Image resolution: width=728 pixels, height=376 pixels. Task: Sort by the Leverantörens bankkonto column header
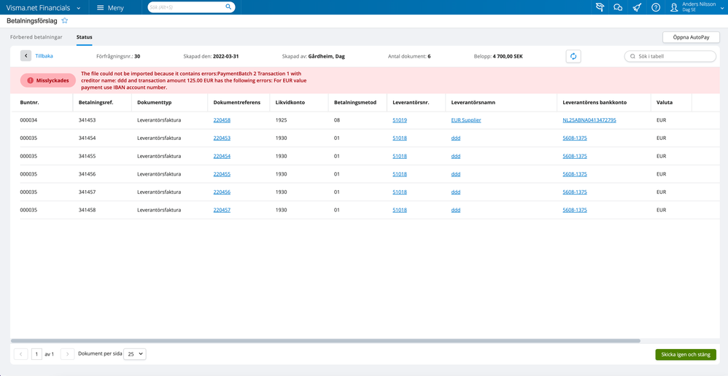594,102
